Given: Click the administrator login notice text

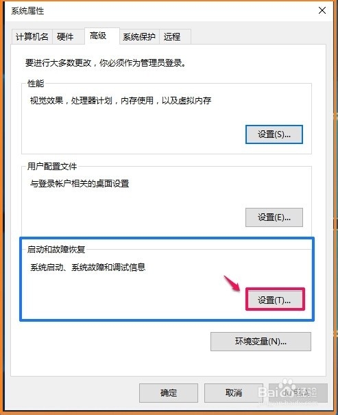Looking at the screenshot, I should pyautogui.click(x=106, y=63).
